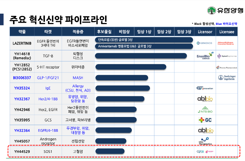Click the TGF-ß target cell
The image size is (245, 161).
[48, 56]
